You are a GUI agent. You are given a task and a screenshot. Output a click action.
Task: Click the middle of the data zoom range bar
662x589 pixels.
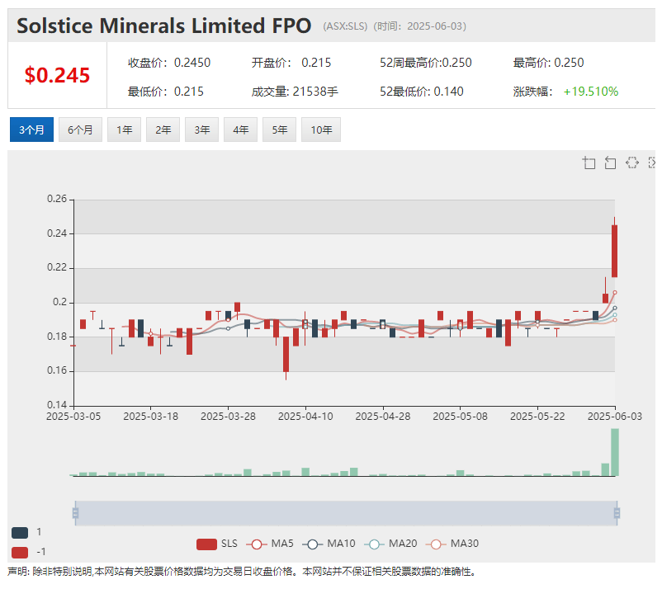pyautogui.click(x=346, y=513)
